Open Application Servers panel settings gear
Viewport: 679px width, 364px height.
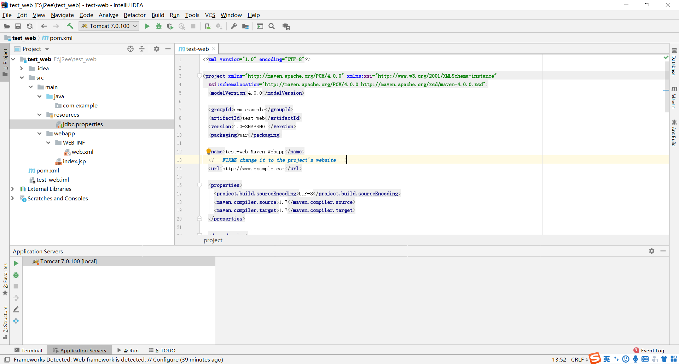(x=651, y=251)
